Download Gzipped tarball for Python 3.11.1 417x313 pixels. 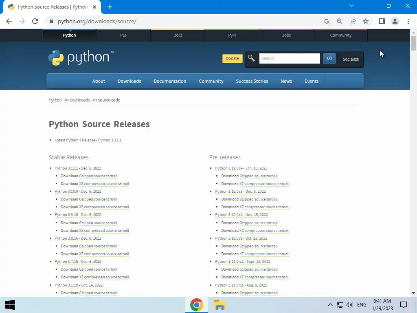(x=98, y=176)
